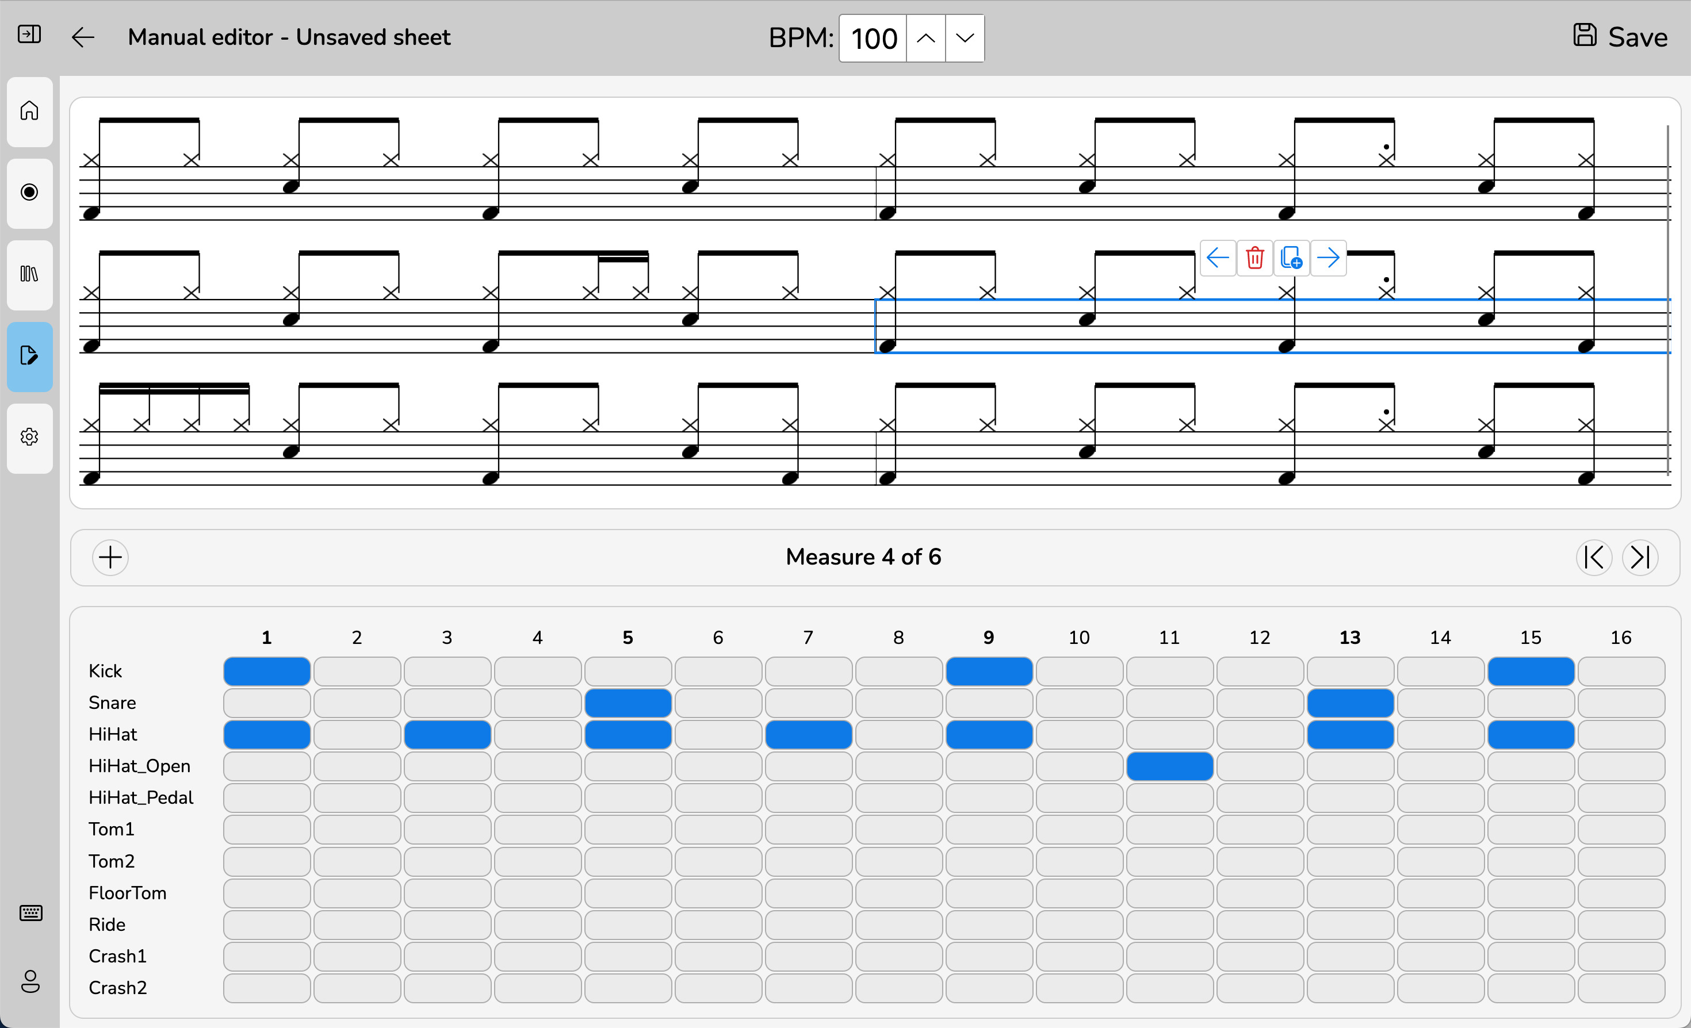Select the record icon in the sidebar
Image resolution: width=1691 pixels, height=1028 pixels.
click(29, 193)
